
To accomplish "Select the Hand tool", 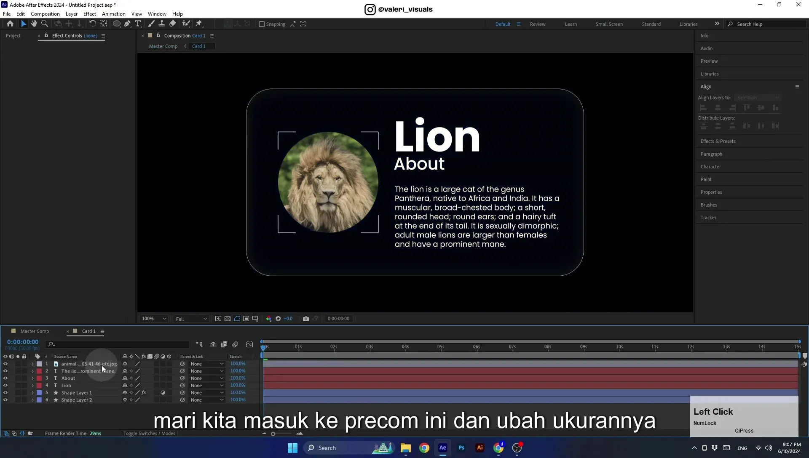I will coord(34,24).
